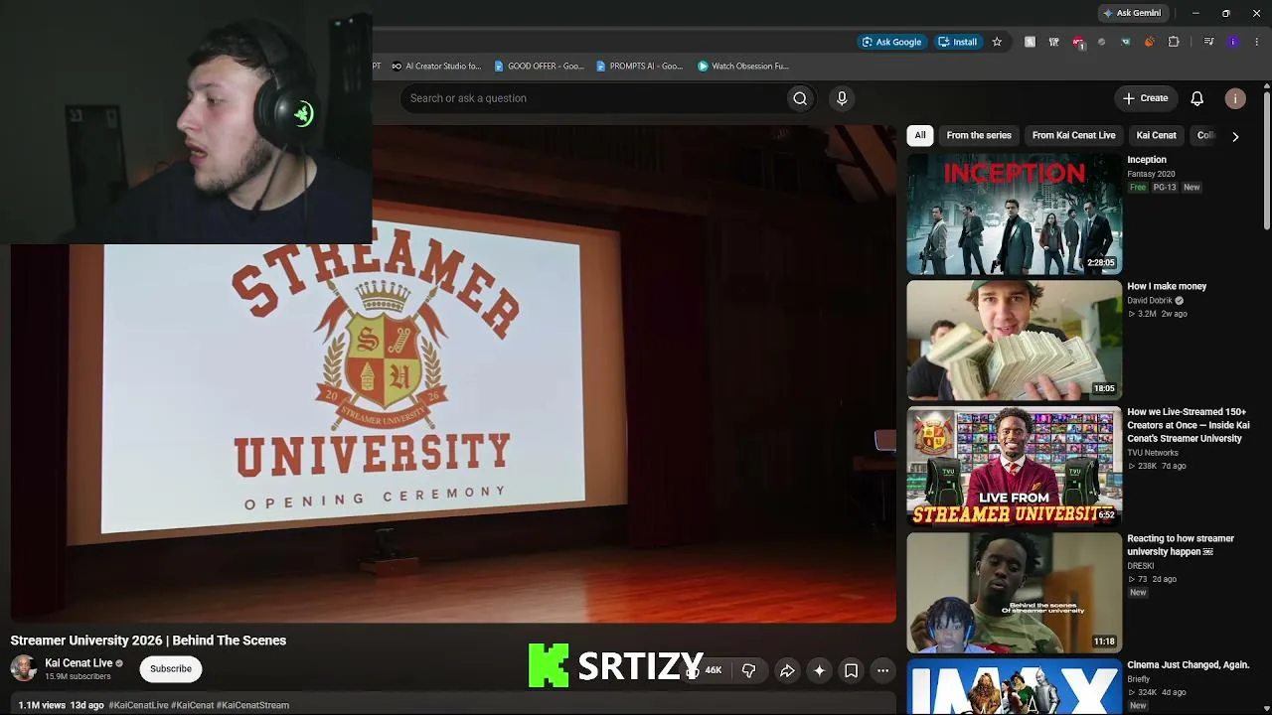Click the orange extension icon in toolbar
Image resolution: width=1272 pixels, height=715 pixels.
point(1150,42)
